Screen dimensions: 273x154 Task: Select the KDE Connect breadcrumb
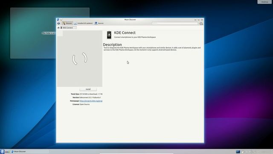pos(68,28)
